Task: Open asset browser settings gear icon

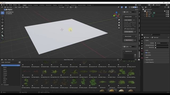Action: [x=139, y=60]
